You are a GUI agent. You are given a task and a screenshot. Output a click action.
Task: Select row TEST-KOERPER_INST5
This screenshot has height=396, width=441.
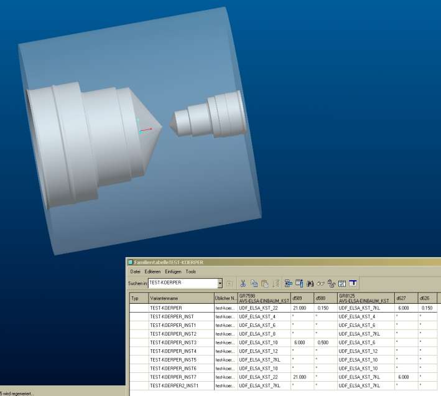tap(174, 360)
